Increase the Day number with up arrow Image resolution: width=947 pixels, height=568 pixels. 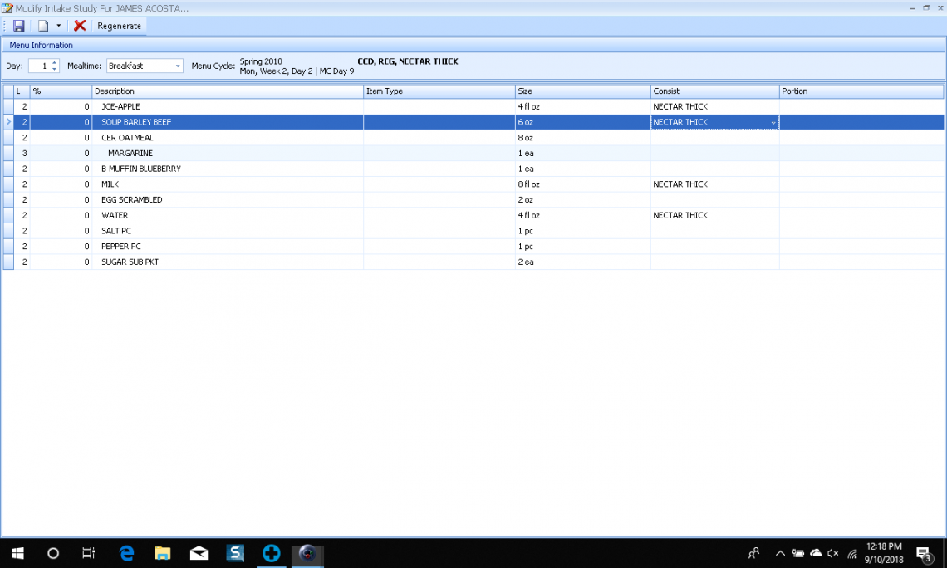(55, 62)
